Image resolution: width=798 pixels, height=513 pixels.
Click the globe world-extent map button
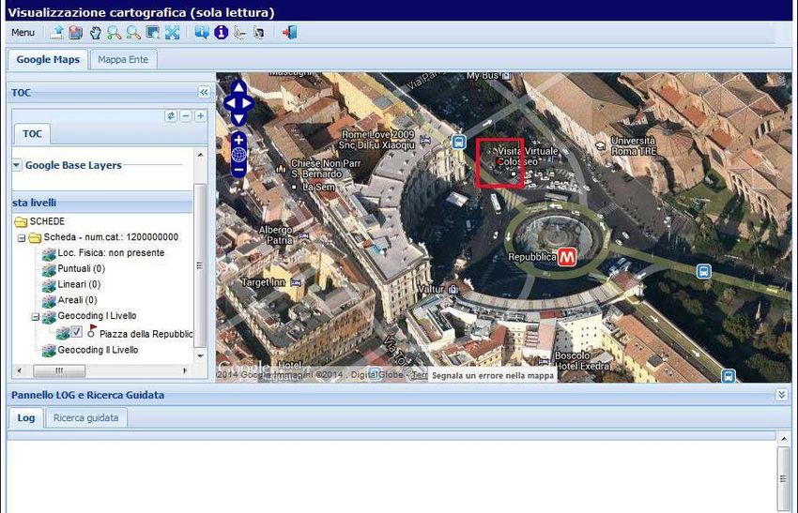point(238,154)
